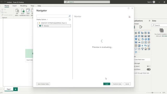
Task: Select the Pie chart visual
Action: tap(142, 39)
